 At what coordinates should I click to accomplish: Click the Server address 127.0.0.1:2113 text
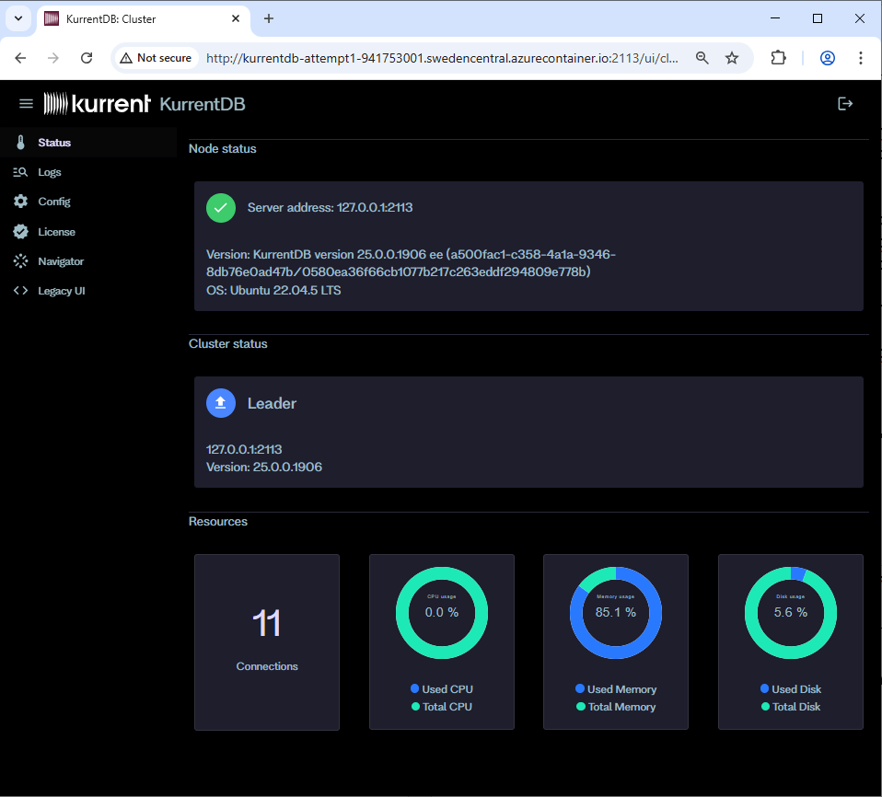[331, 208]
